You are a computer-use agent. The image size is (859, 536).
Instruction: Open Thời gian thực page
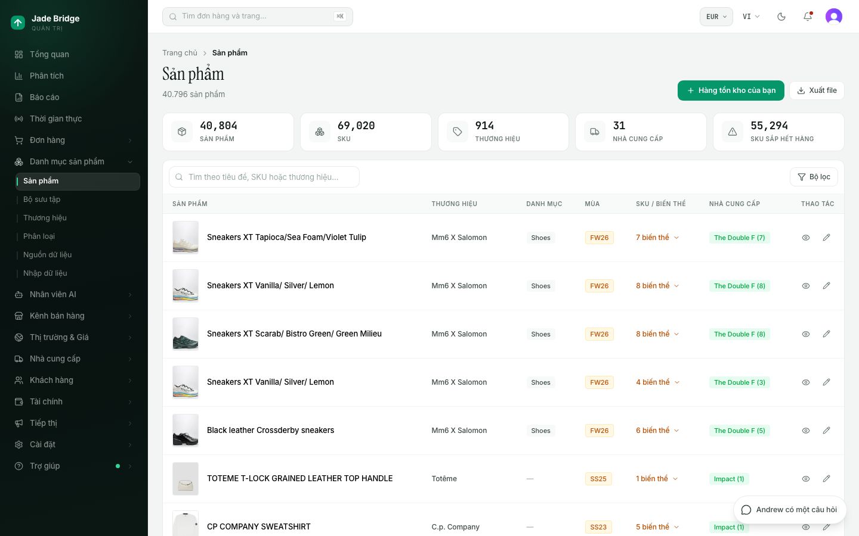[74, 119]
